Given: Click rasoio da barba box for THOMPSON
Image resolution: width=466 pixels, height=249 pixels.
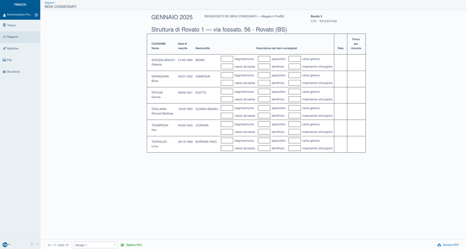Looking at the screenshot, I should [x=227, y=132].
